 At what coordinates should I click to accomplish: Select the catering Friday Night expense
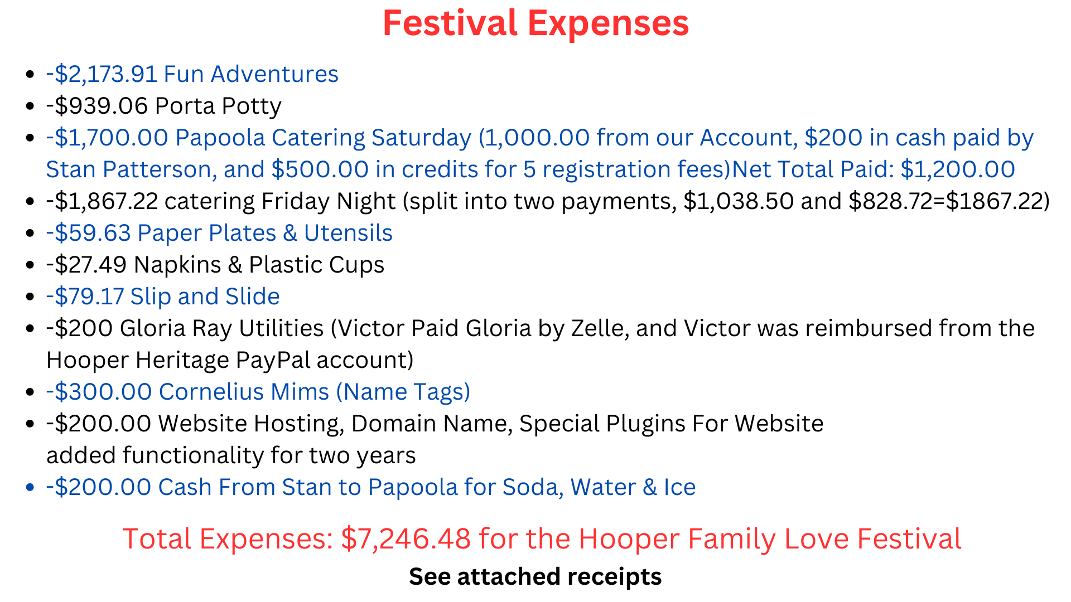[279, 201]
